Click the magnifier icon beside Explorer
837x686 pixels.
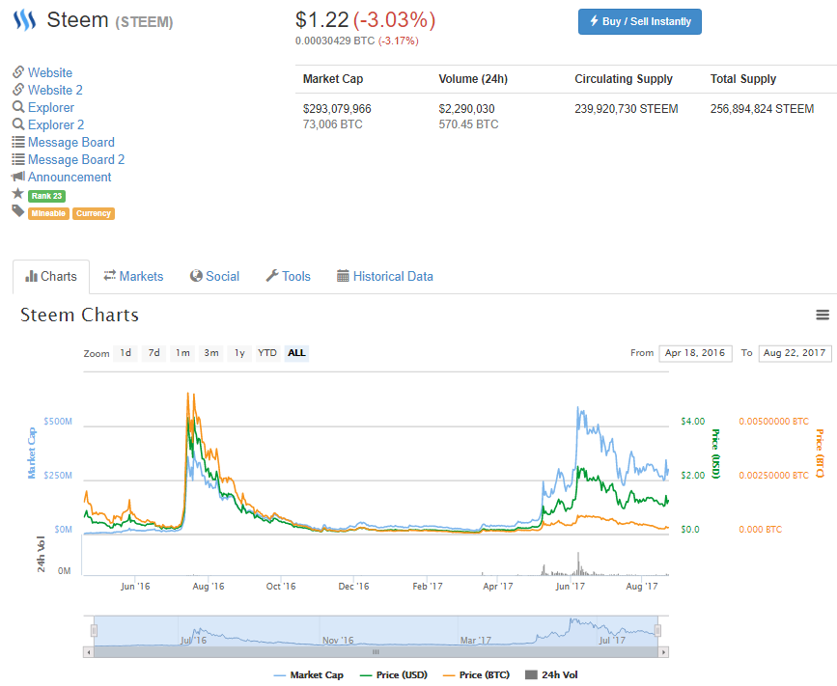(18, 107)
